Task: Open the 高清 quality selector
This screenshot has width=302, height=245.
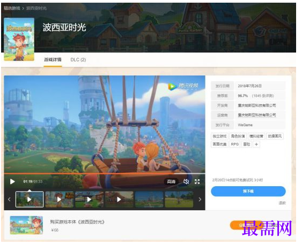Action: pyautogui.click(x=171, y=181)
